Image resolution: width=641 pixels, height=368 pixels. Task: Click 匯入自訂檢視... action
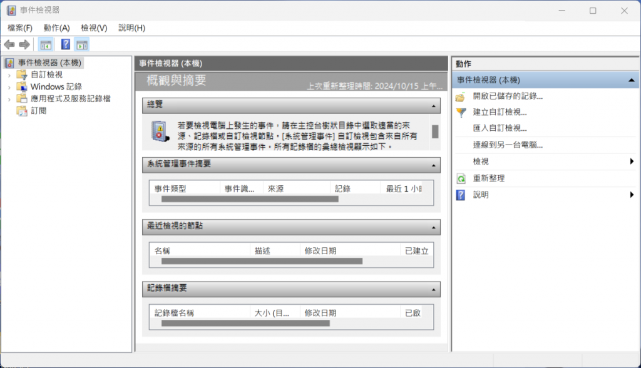coord(500,128)
